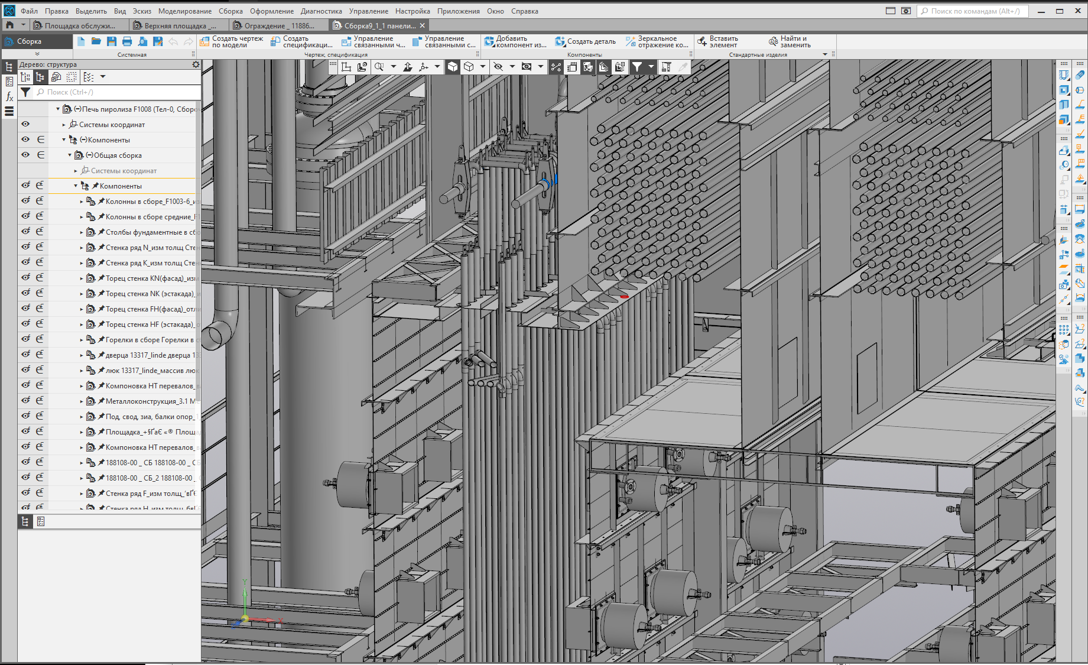Toggle visibility of Общая сборка

click(x=25, y=155)
